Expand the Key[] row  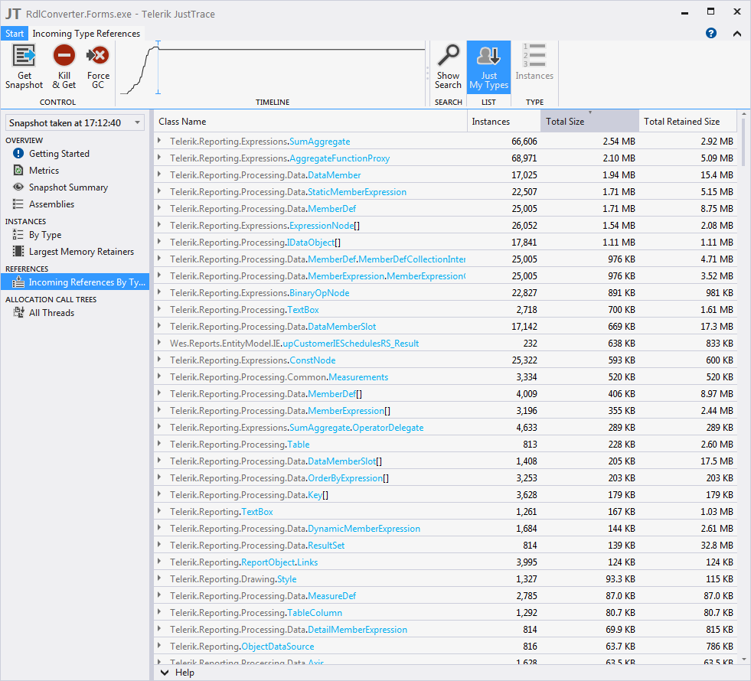159,494
